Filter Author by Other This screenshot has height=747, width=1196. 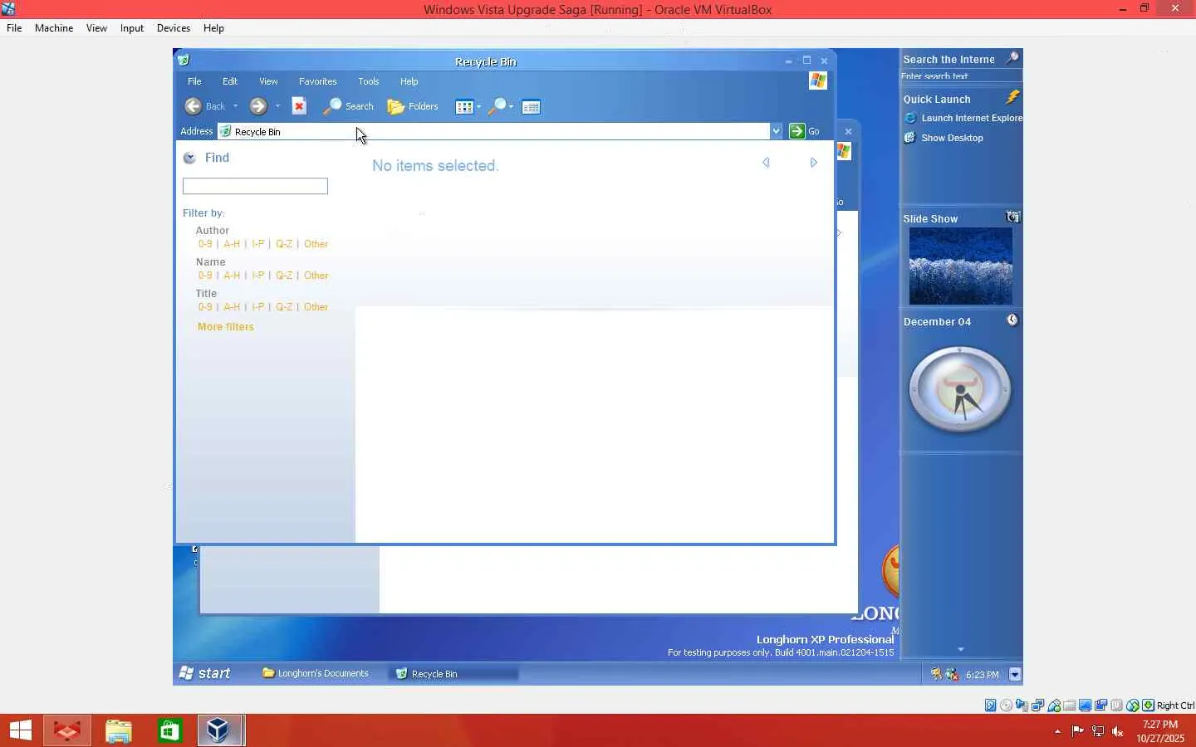(x=316, y=244)
